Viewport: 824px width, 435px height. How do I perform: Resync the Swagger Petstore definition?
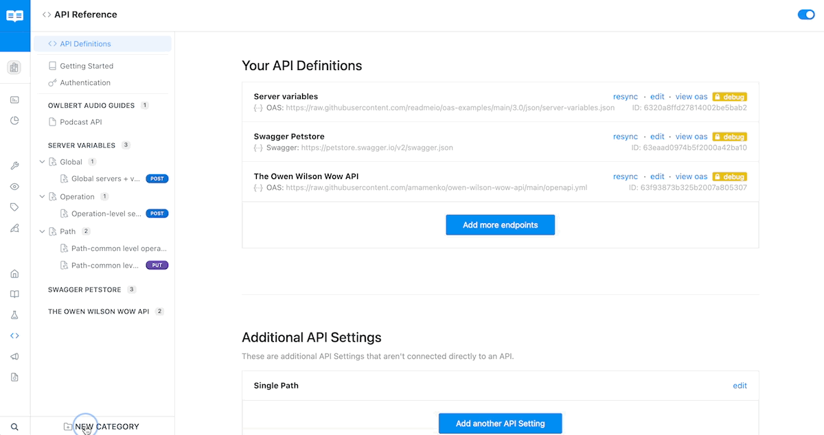(626, 137)
